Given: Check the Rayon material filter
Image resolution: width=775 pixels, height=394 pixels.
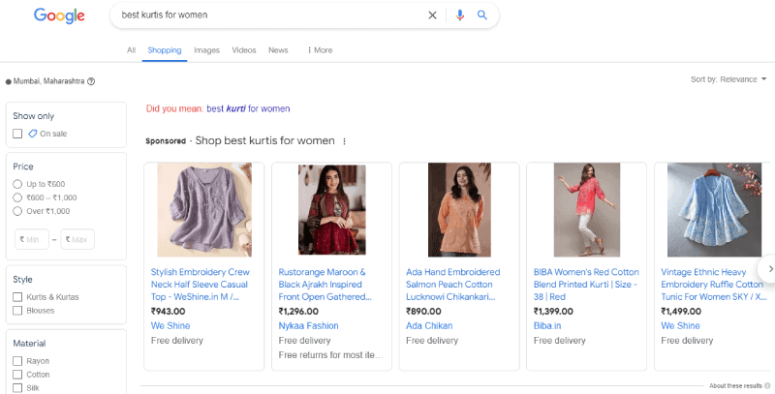Looking at the screenshot, I should click(17, 361).
